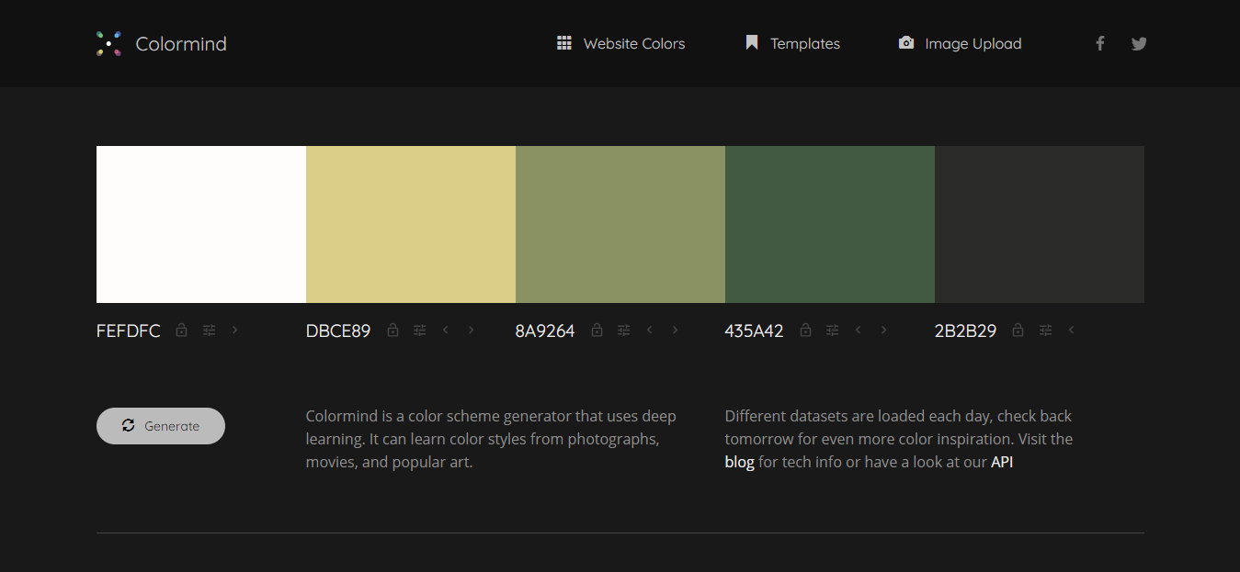Open adjust sliders for color FEFDFC
1240x572 pixels.
[x=210, y=331]
